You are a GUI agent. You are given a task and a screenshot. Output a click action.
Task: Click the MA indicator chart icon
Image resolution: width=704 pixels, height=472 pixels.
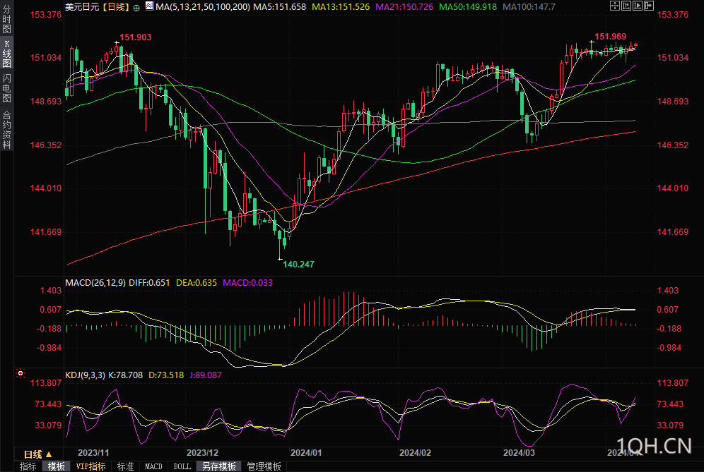pos(150,6)
